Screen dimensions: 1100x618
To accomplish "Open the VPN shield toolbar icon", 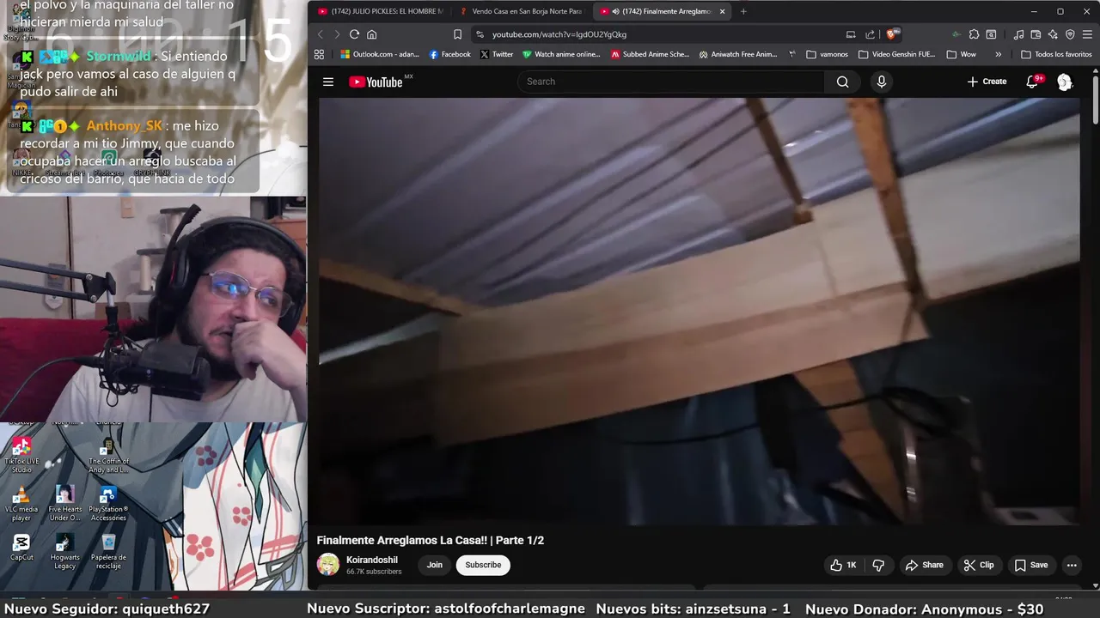I will tap(1070, 34).
